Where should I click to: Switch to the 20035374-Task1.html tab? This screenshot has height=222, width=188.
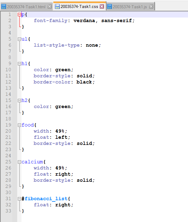pyautogui.click(x=26, y=7)
